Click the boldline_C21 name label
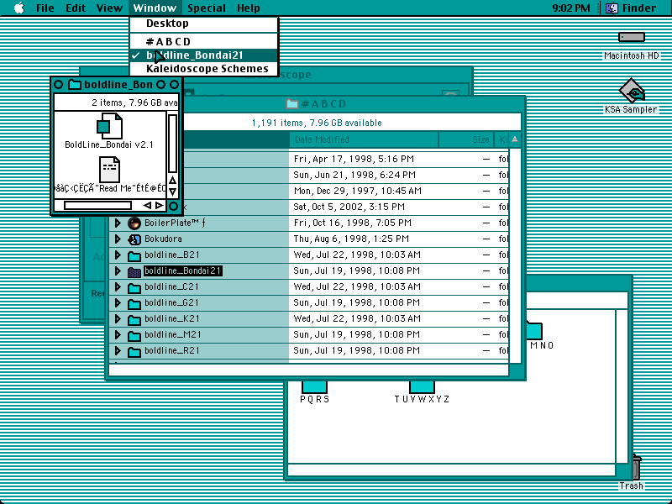 coord(171,286)
